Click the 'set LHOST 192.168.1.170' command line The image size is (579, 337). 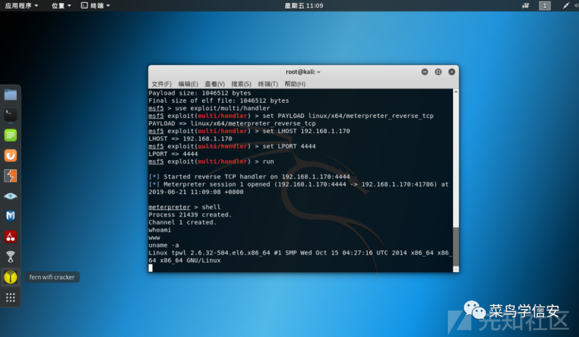click(x=249, y=131)
